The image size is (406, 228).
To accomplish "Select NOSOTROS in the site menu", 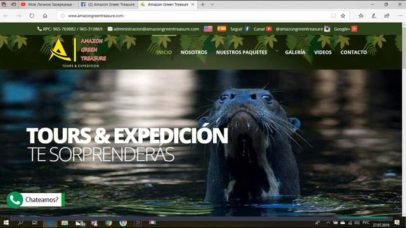I will click(194, 52).
